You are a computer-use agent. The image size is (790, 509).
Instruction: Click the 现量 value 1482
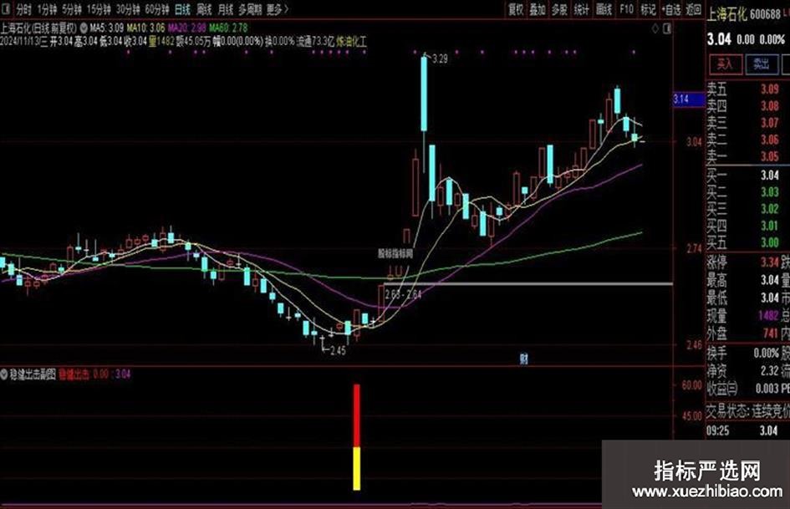pos(768,315)
